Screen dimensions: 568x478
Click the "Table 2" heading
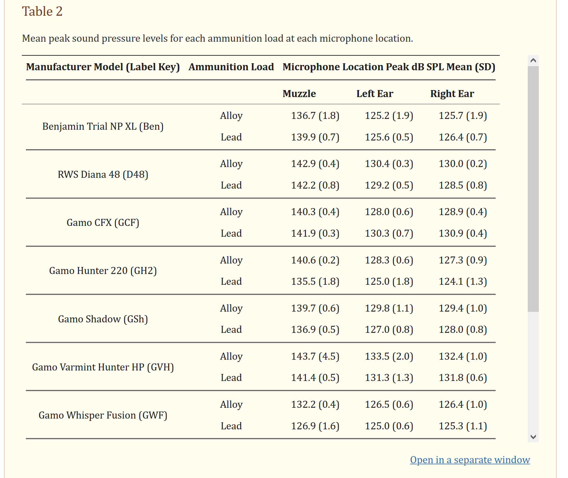pos(42,12)
